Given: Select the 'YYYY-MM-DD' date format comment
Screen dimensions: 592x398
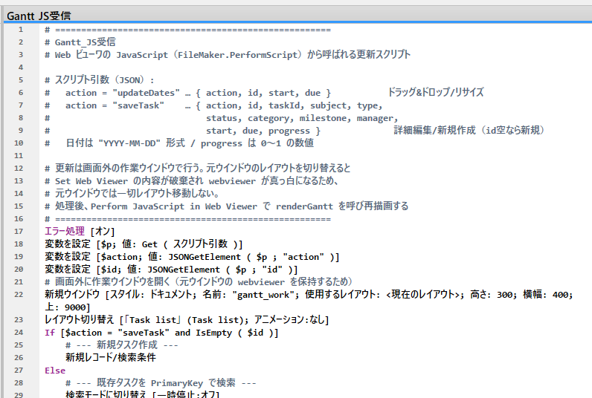Looking at the screenshot, I should pyautogui.click(x=179, y=143).
